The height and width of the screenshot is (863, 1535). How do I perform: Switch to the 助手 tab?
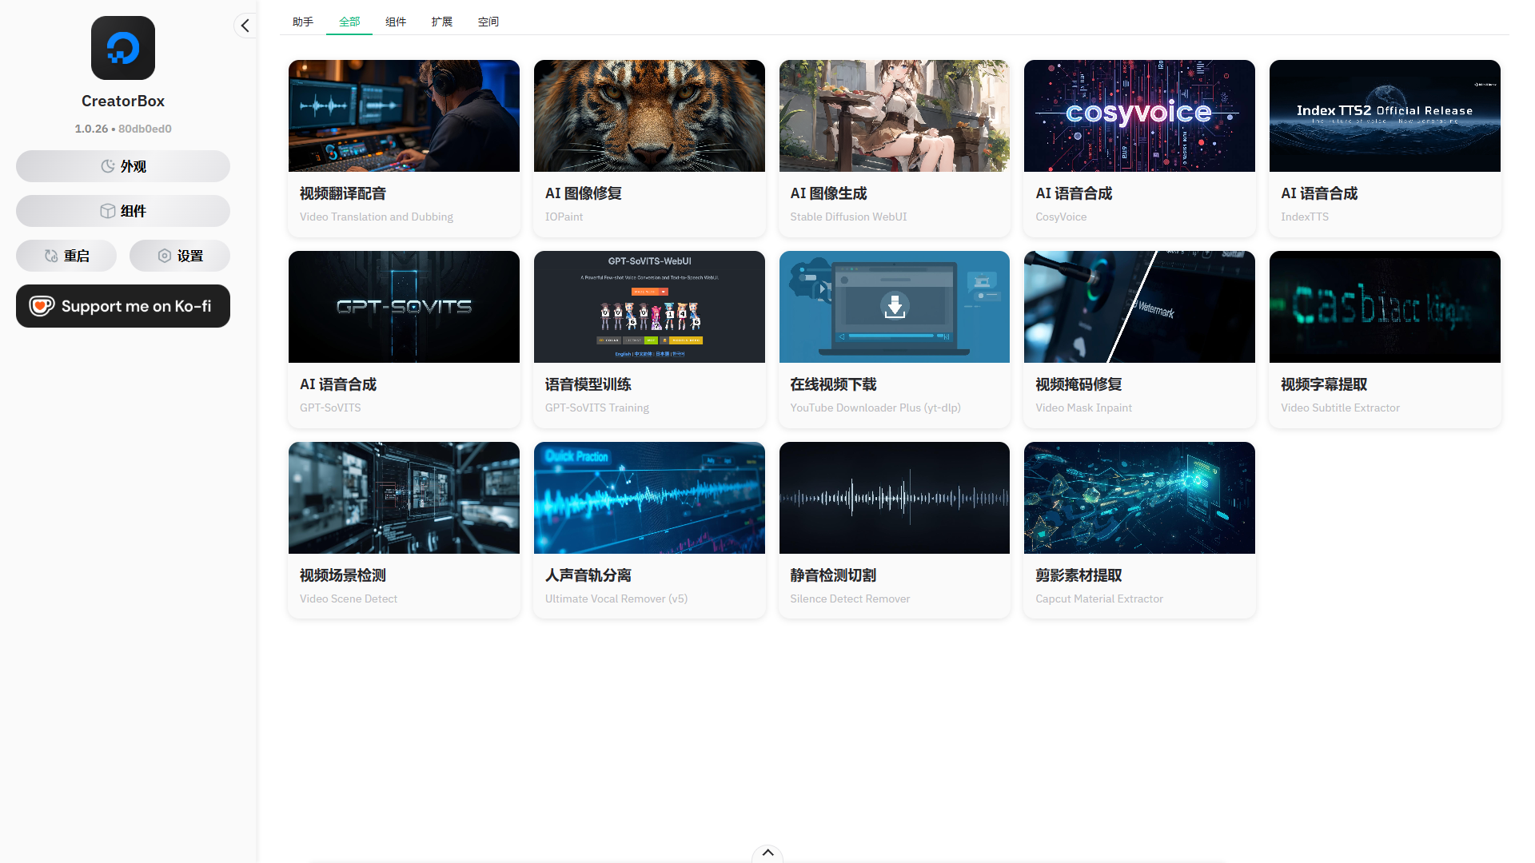tap(302, 22)
